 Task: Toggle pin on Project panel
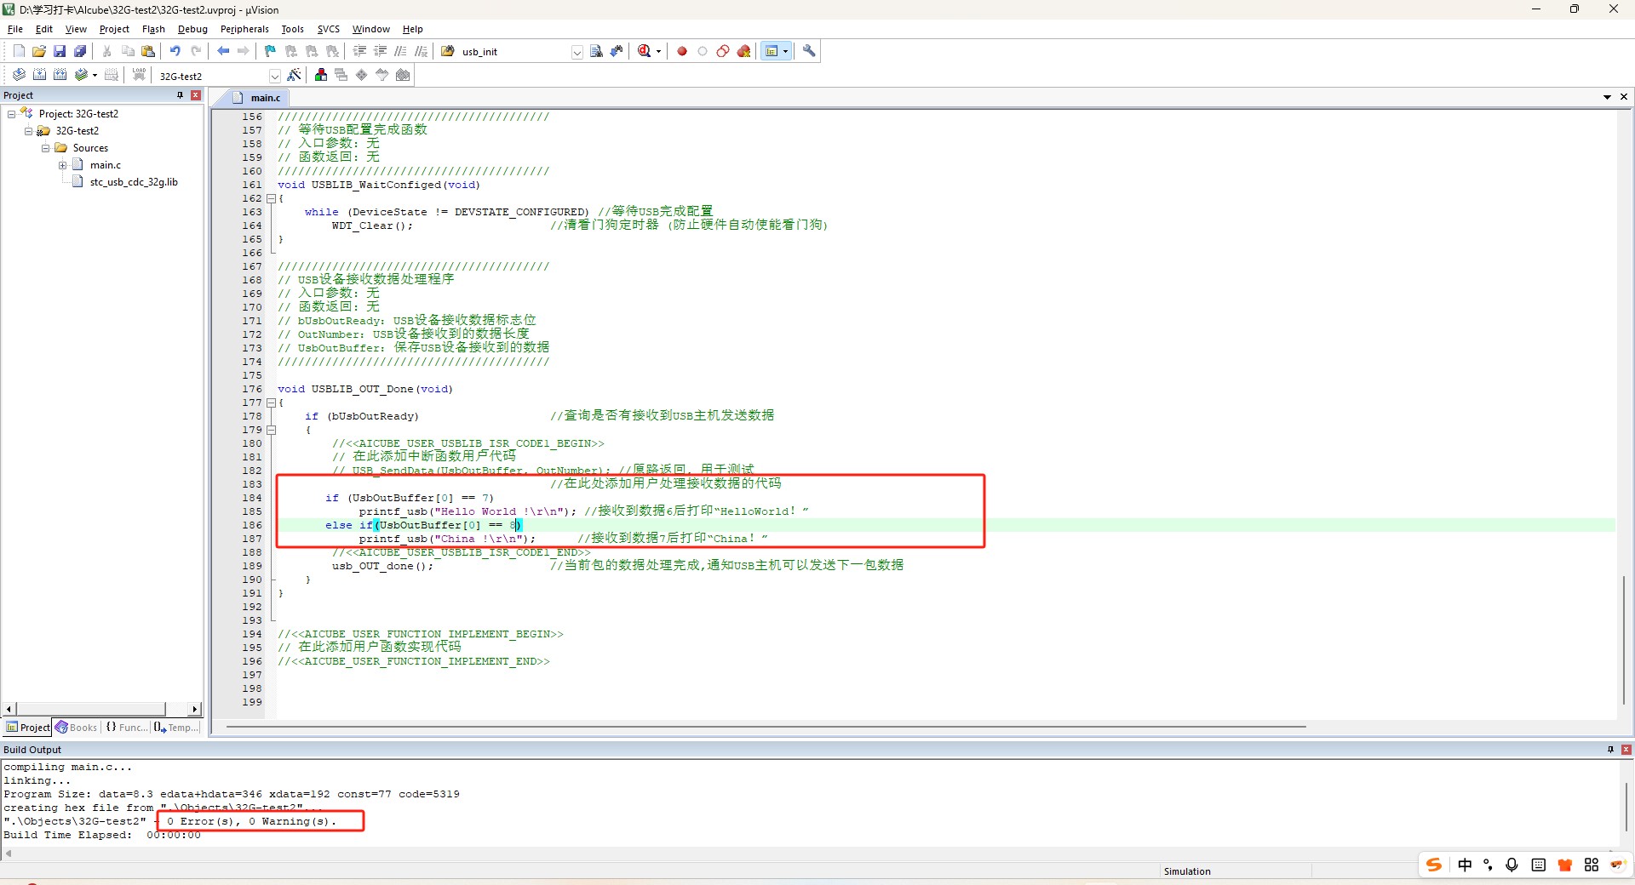[x=180, y=95]
